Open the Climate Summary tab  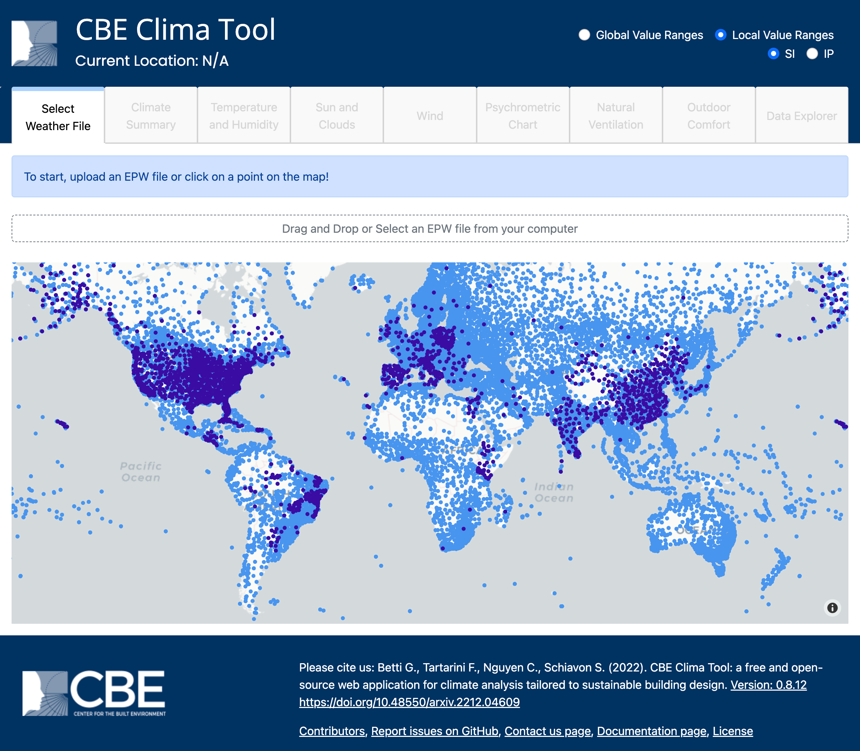150,116
